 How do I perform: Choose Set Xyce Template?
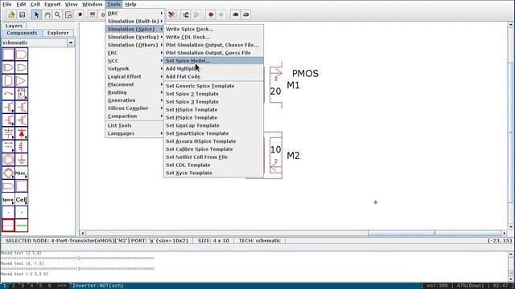point(213,173)
